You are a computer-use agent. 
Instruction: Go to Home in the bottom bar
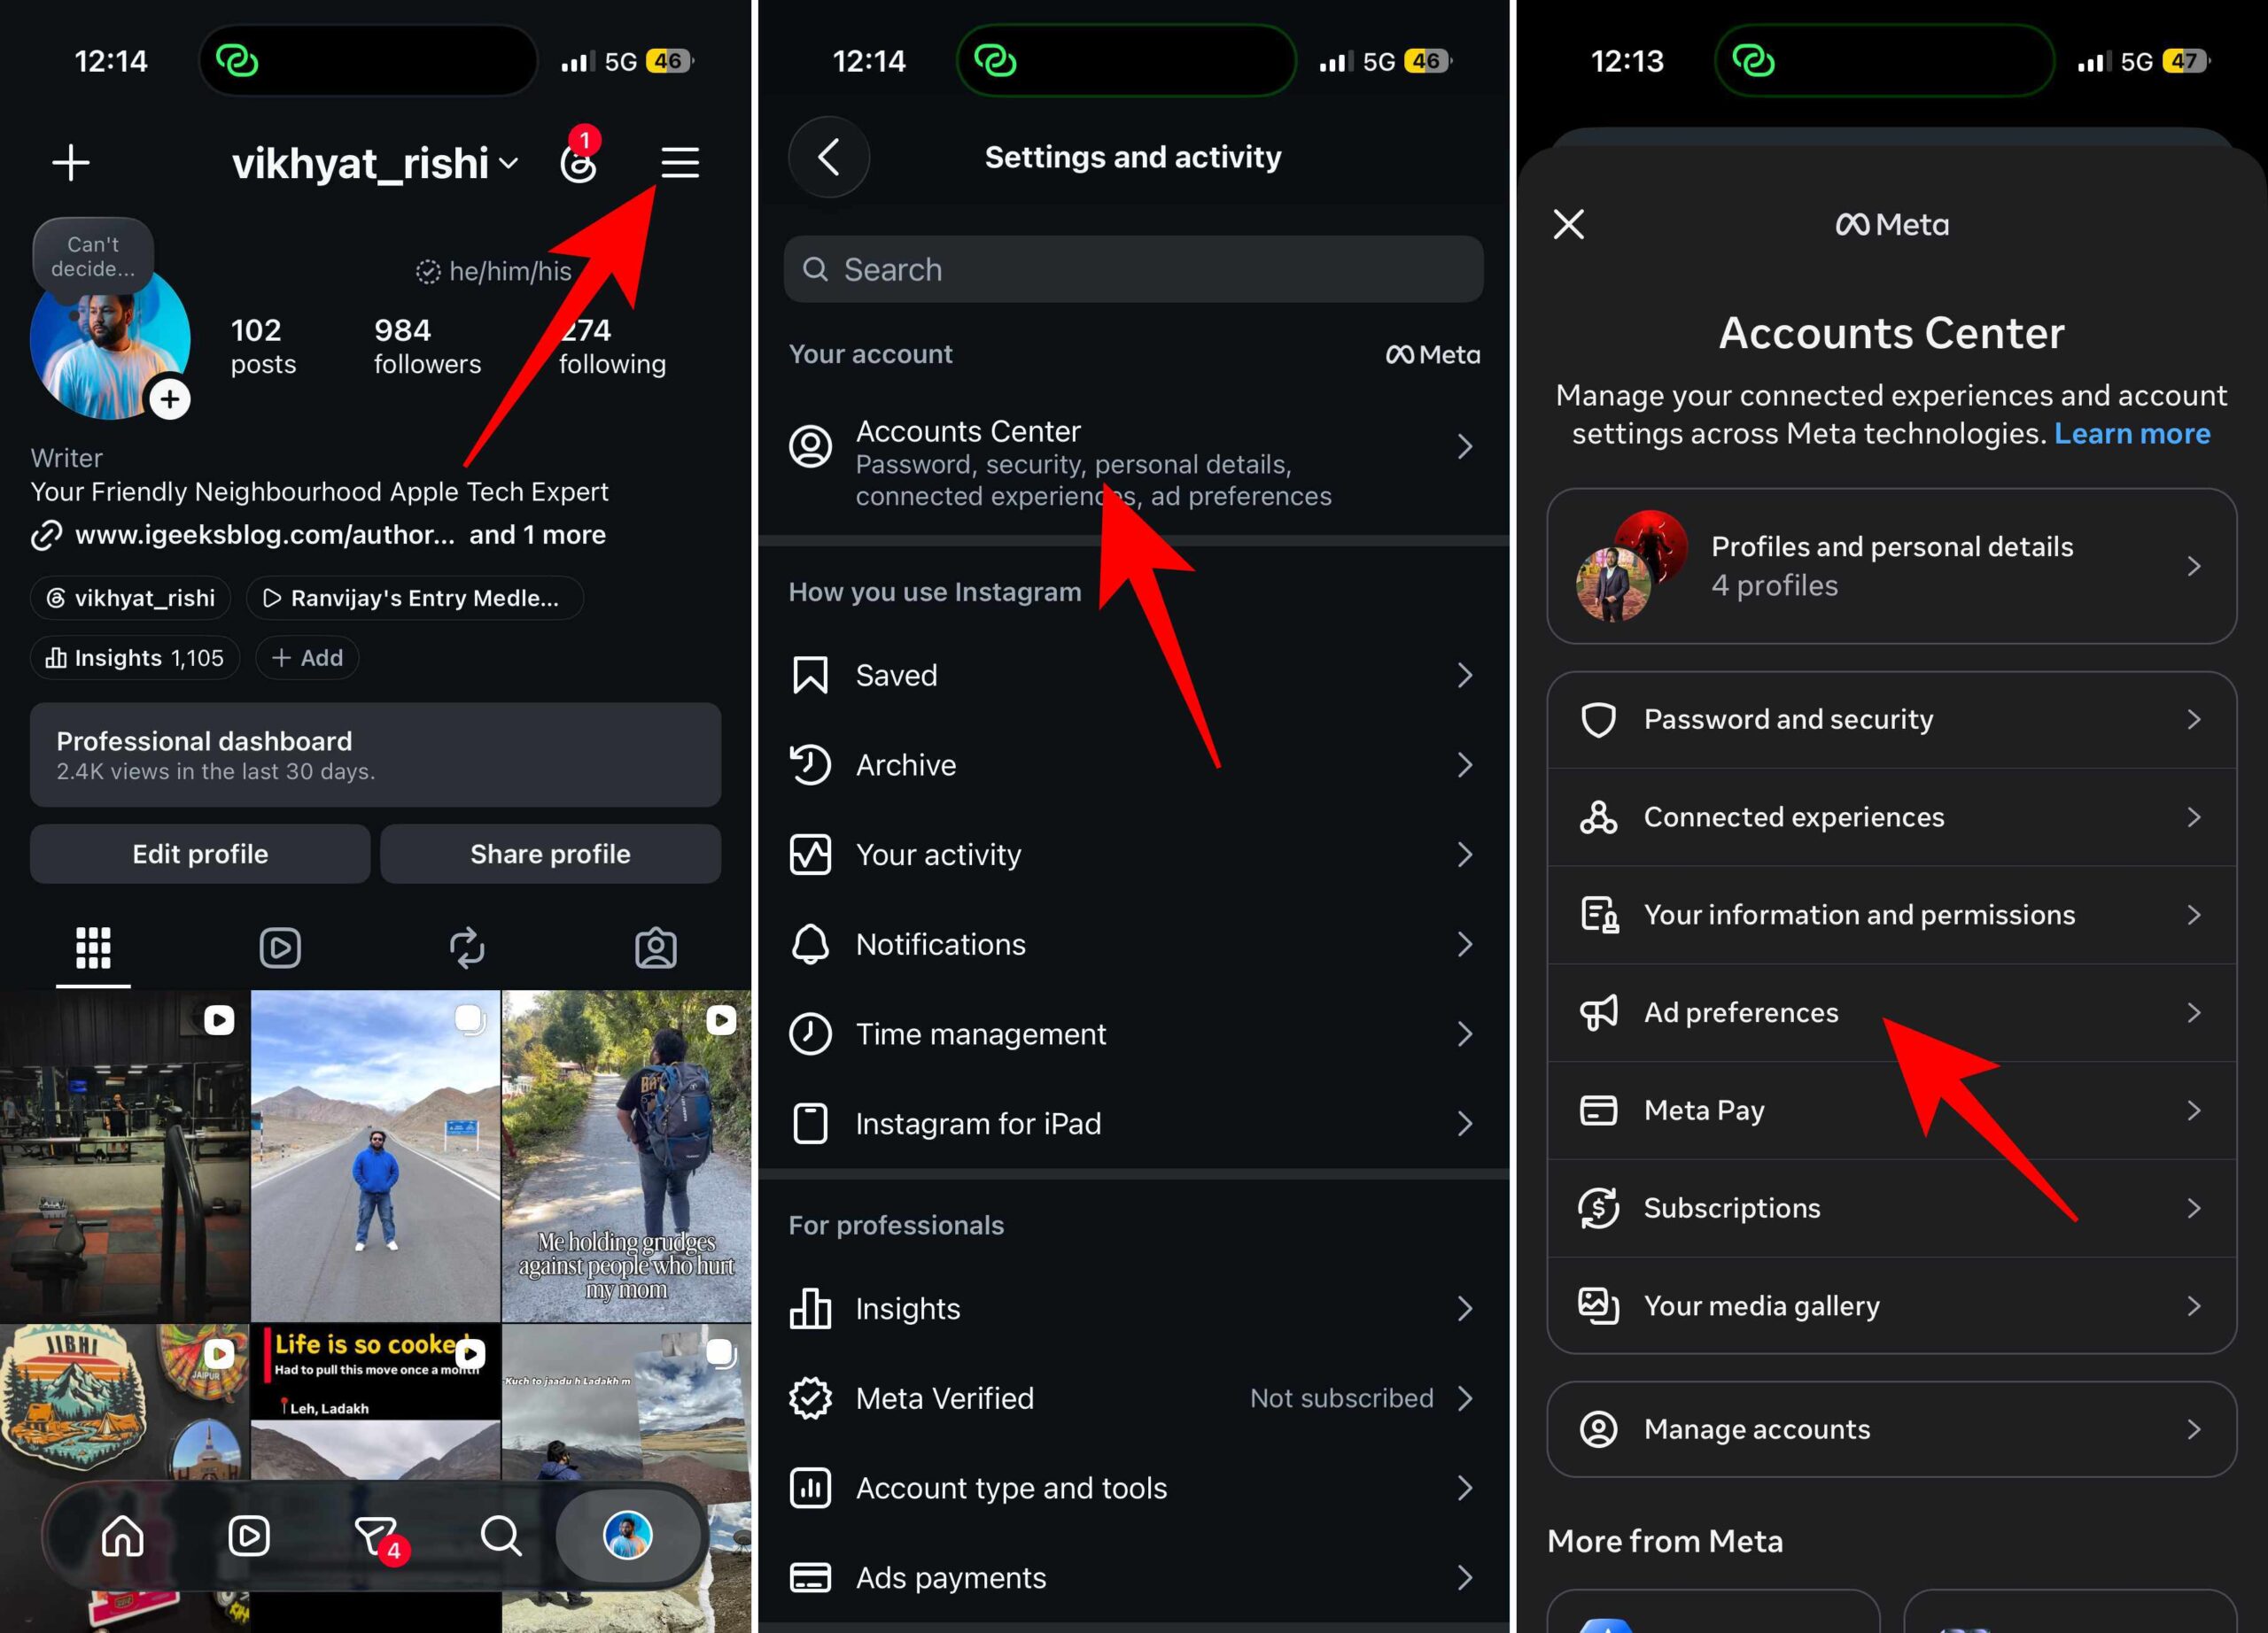(x=122, y=1535)
